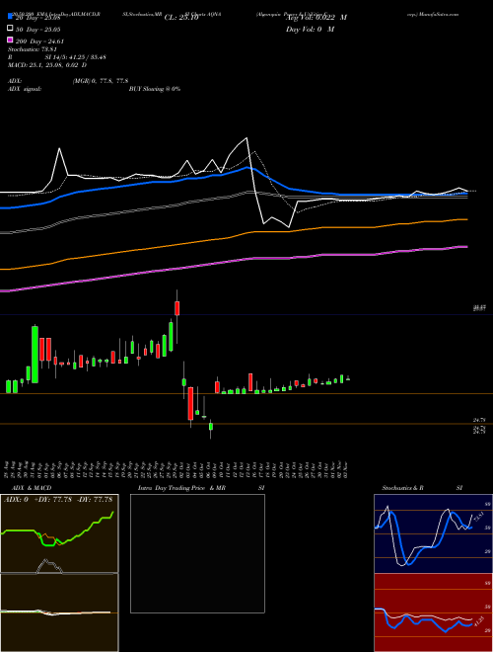Click the 'CL: 25.10' closing price label

point(181,18)
